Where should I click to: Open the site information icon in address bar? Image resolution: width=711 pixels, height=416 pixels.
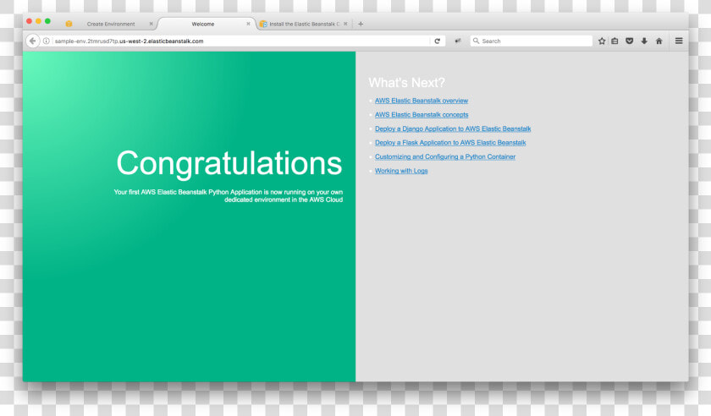tap(47, 41)
